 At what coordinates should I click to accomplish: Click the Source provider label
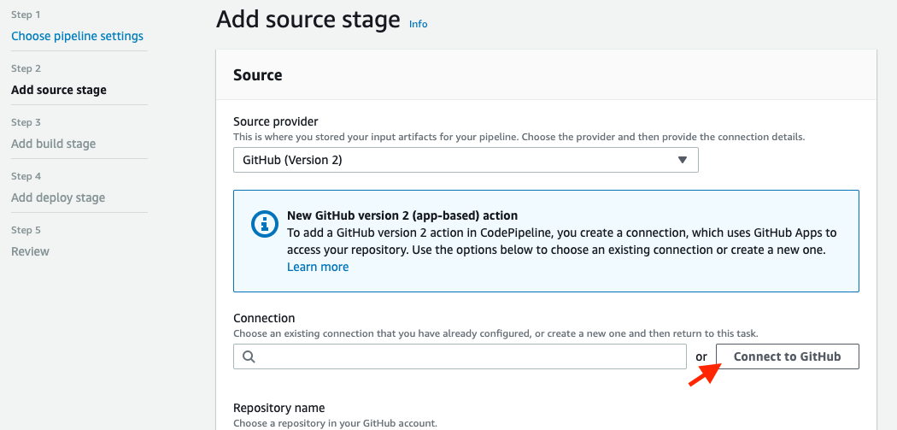pyautogui.click(x=276, y=121)
